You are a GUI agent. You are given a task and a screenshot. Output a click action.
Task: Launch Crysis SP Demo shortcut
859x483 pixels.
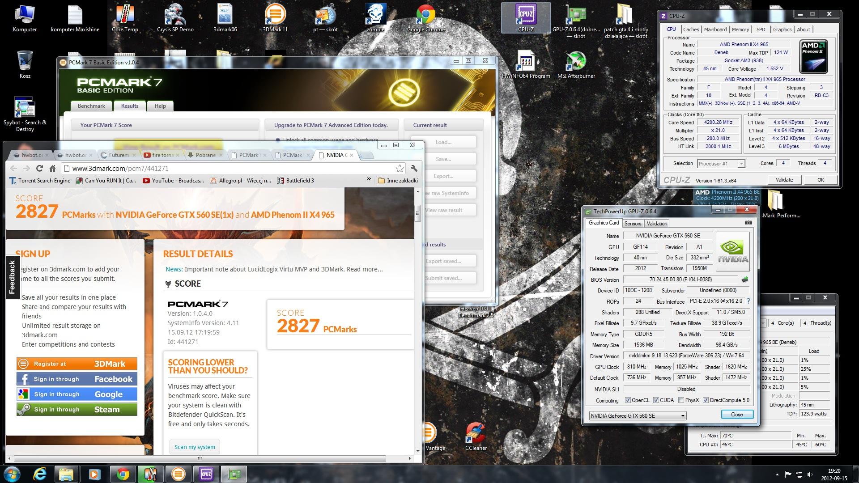tap(175, 19)
